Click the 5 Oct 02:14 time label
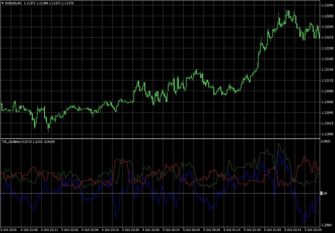The width and height of the screenshot is (335, 233). [x=293, y=230]
